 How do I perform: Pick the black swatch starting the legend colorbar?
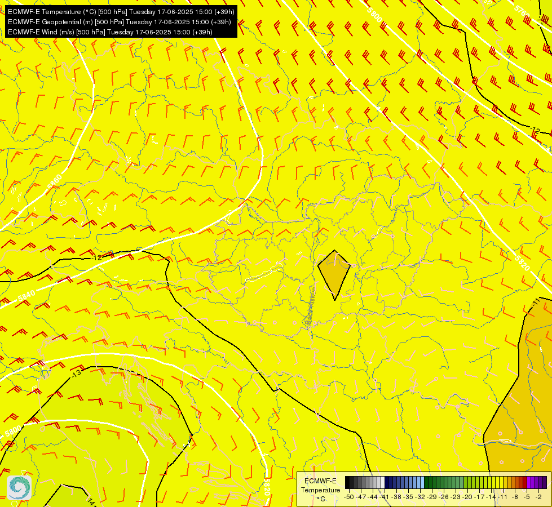[x=347, y=483]
